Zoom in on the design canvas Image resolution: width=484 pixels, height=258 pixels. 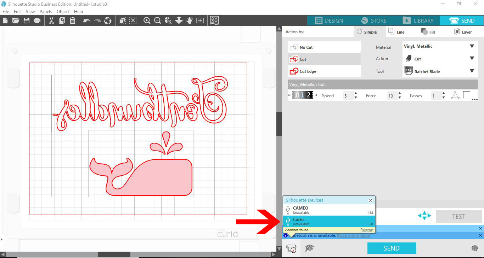pos(147,20)
